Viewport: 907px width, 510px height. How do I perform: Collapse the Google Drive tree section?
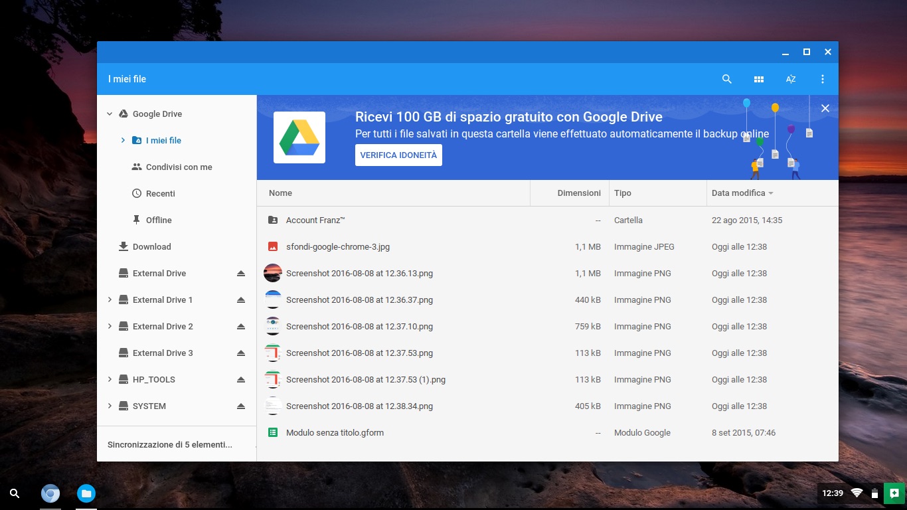[110, 114]
